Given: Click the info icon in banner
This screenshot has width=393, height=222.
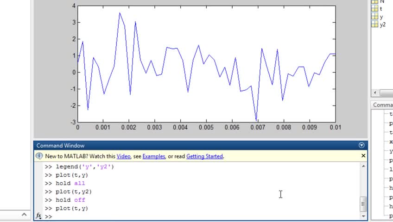Looking at the screenshot, I should click(x=39, y=156).
